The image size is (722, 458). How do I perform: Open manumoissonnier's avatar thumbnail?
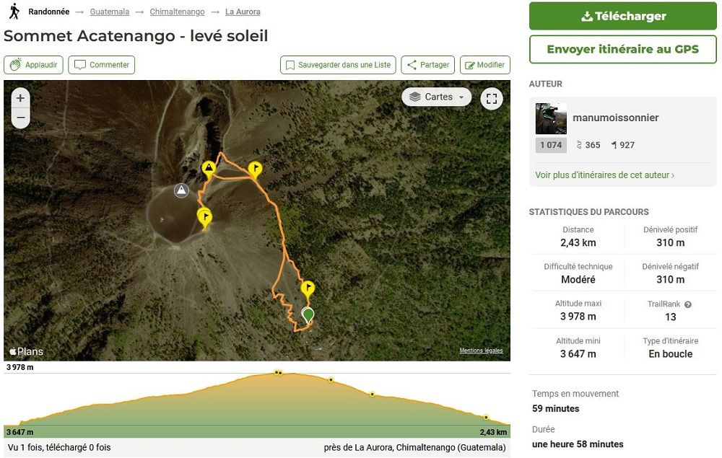(551, 118)
